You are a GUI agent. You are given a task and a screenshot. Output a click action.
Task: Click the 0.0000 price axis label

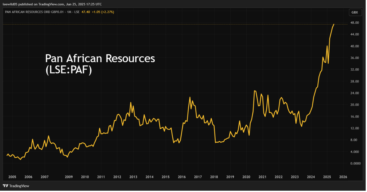point(356,163)
